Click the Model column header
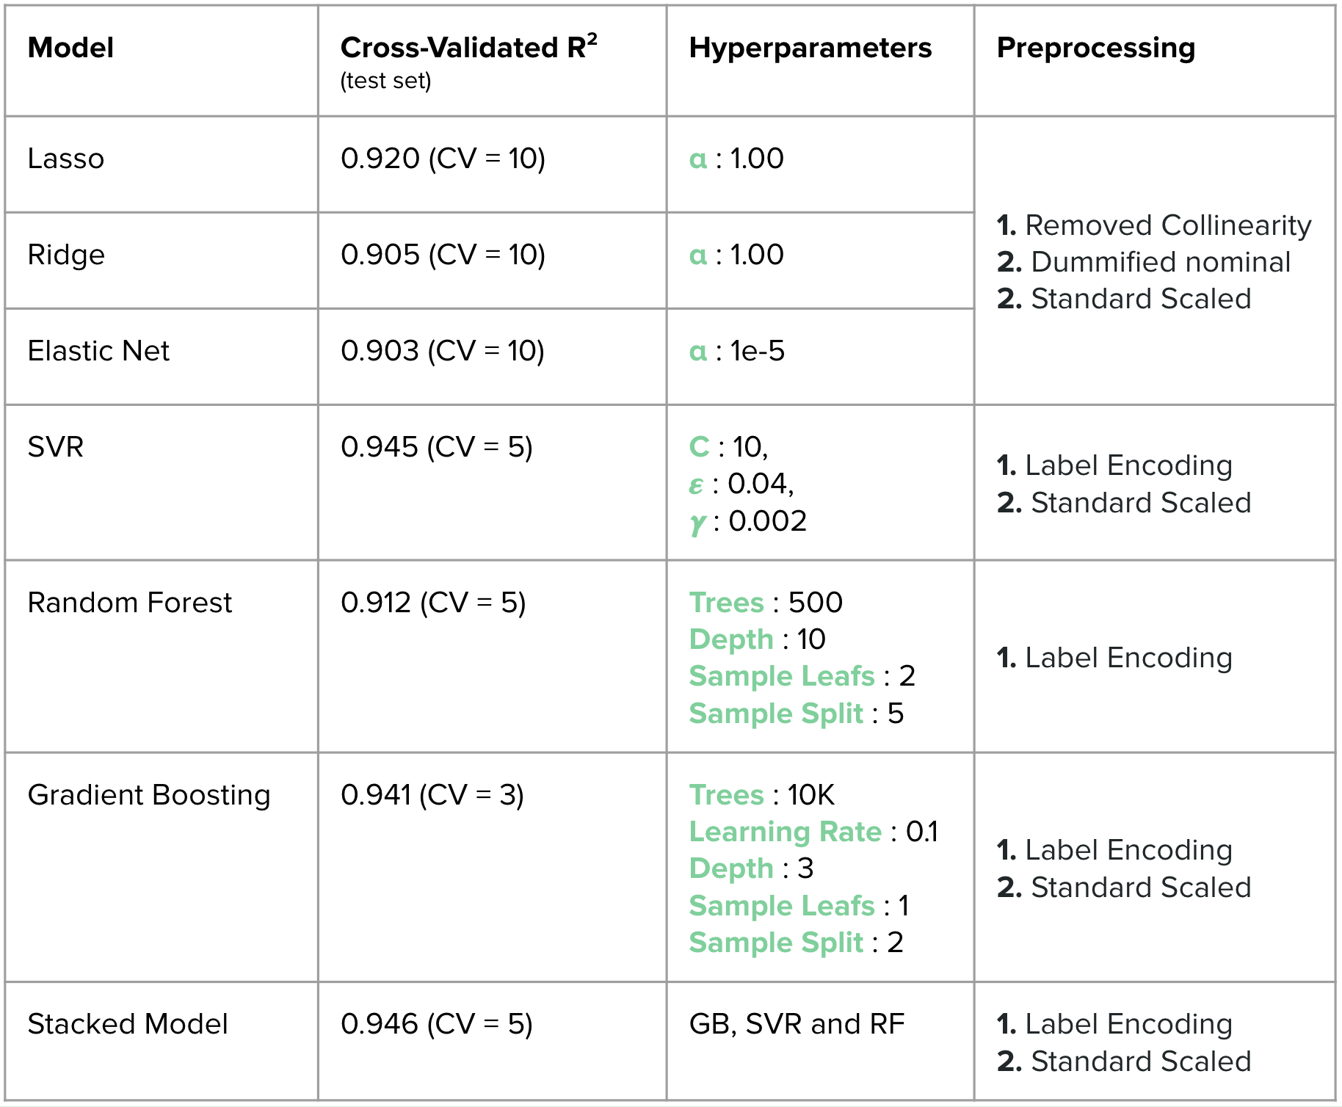The width and height of the screenshot is (1342, 1107). pos(70,48)
